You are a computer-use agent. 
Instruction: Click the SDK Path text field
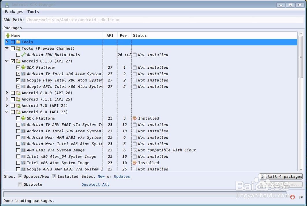coord(165,20)
